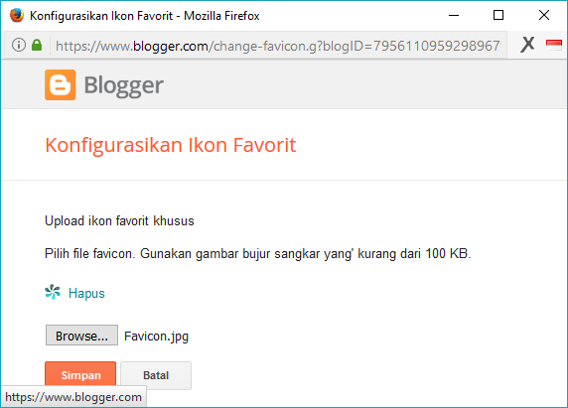The image size is (568, 408).
Task: Click the https://www.blogger.com status bar tooltip
Action: [x=73, y=397]
